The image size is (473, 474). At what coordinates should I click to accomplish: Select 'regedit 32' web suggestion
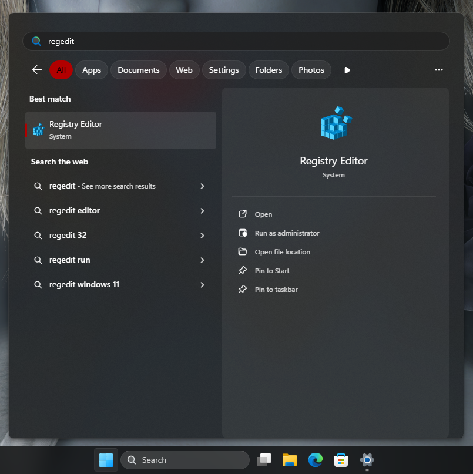[120, 235]
